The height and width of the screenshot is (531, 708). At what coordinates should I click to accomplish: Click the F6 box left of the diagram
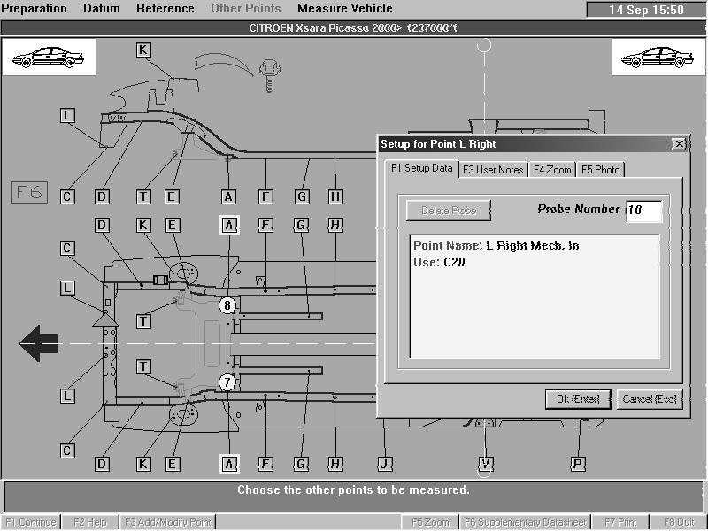pos(29,192)
